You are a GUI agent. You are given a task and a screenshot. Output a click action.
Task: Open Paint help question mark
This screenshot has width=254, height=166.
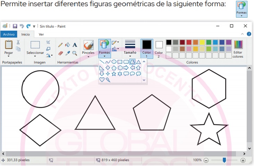249,34
